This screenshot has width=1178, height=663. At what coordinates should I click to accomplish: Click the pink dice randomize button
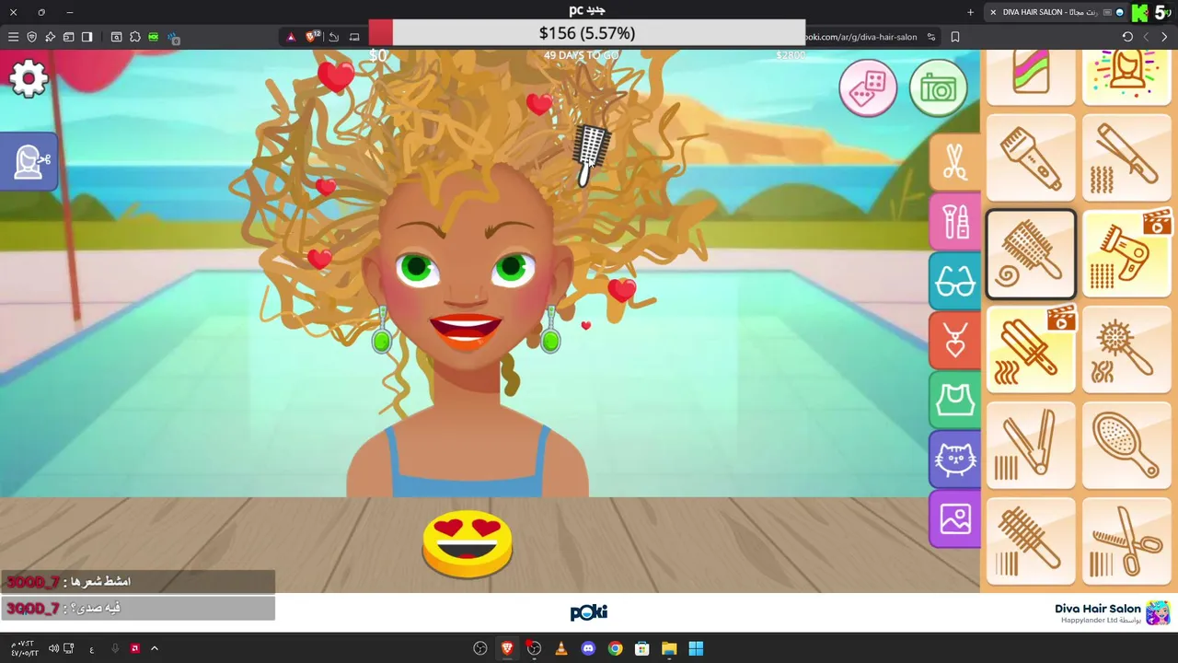(x=868, y=88)
